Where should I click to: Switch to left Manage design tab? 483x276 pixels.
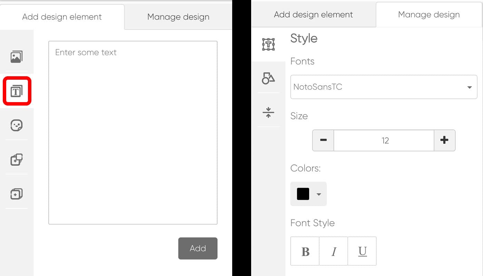coord(178,17)
